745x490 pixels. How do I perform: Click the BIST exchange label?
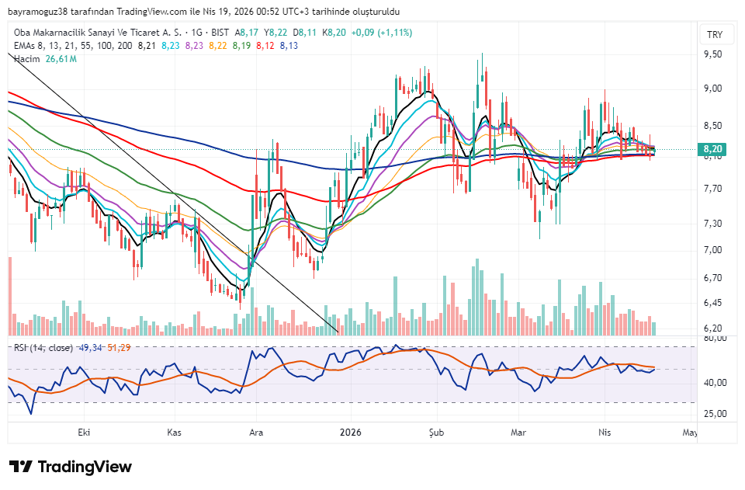coord(220,33)
